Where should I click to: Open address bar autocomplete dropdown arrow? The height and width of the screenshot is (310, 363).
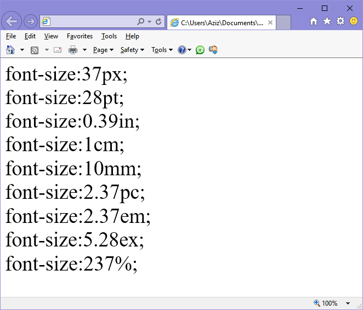pyautogui.click(x=150, y=22)
